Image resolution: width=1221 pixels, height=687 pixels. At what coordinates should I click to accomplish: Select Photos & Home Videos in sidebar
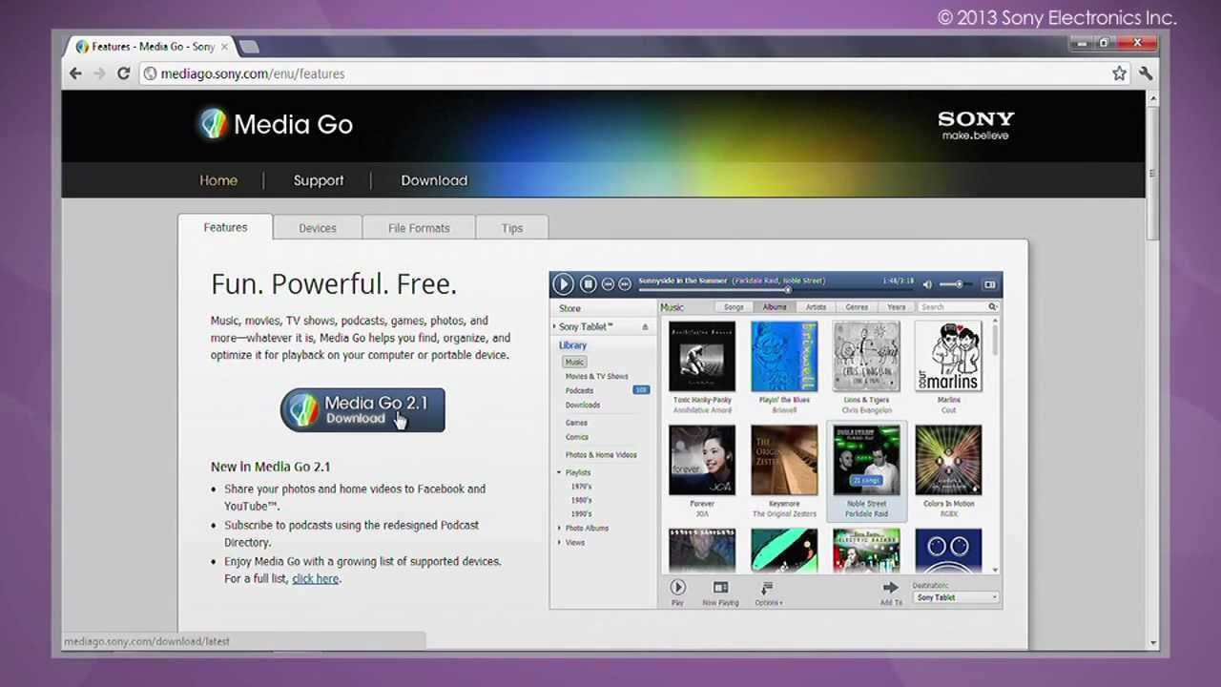[x=601, y=455]
